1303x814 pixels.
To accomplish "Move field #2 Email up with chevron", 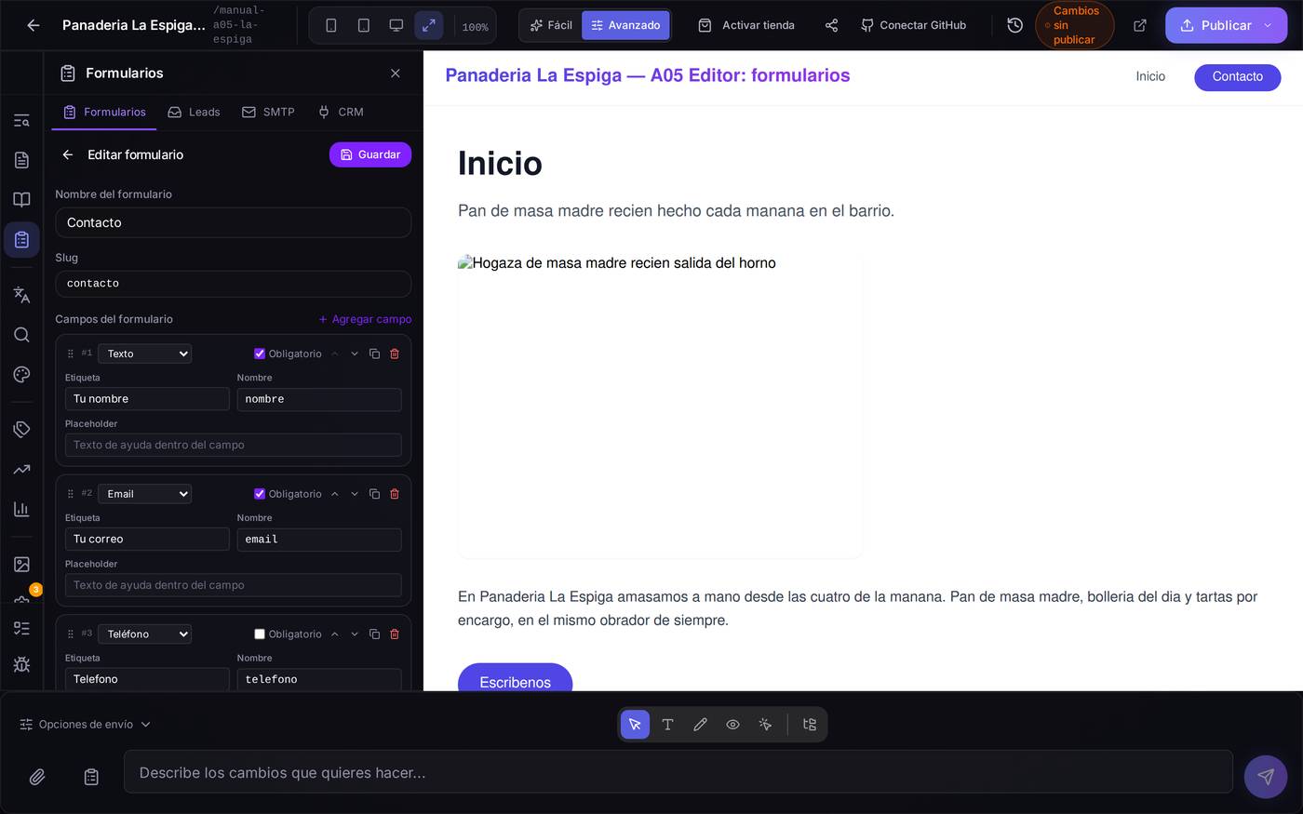I will coord(334,494).
